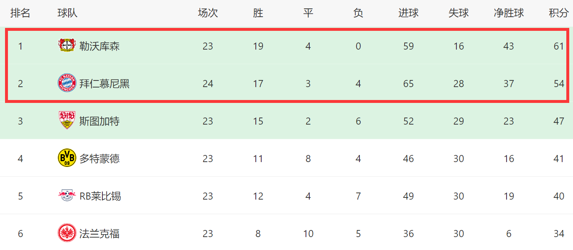This screenshot has width=573, height=250.
Task: Click the VfB Stuttgart crest icon
Action: 67,121
